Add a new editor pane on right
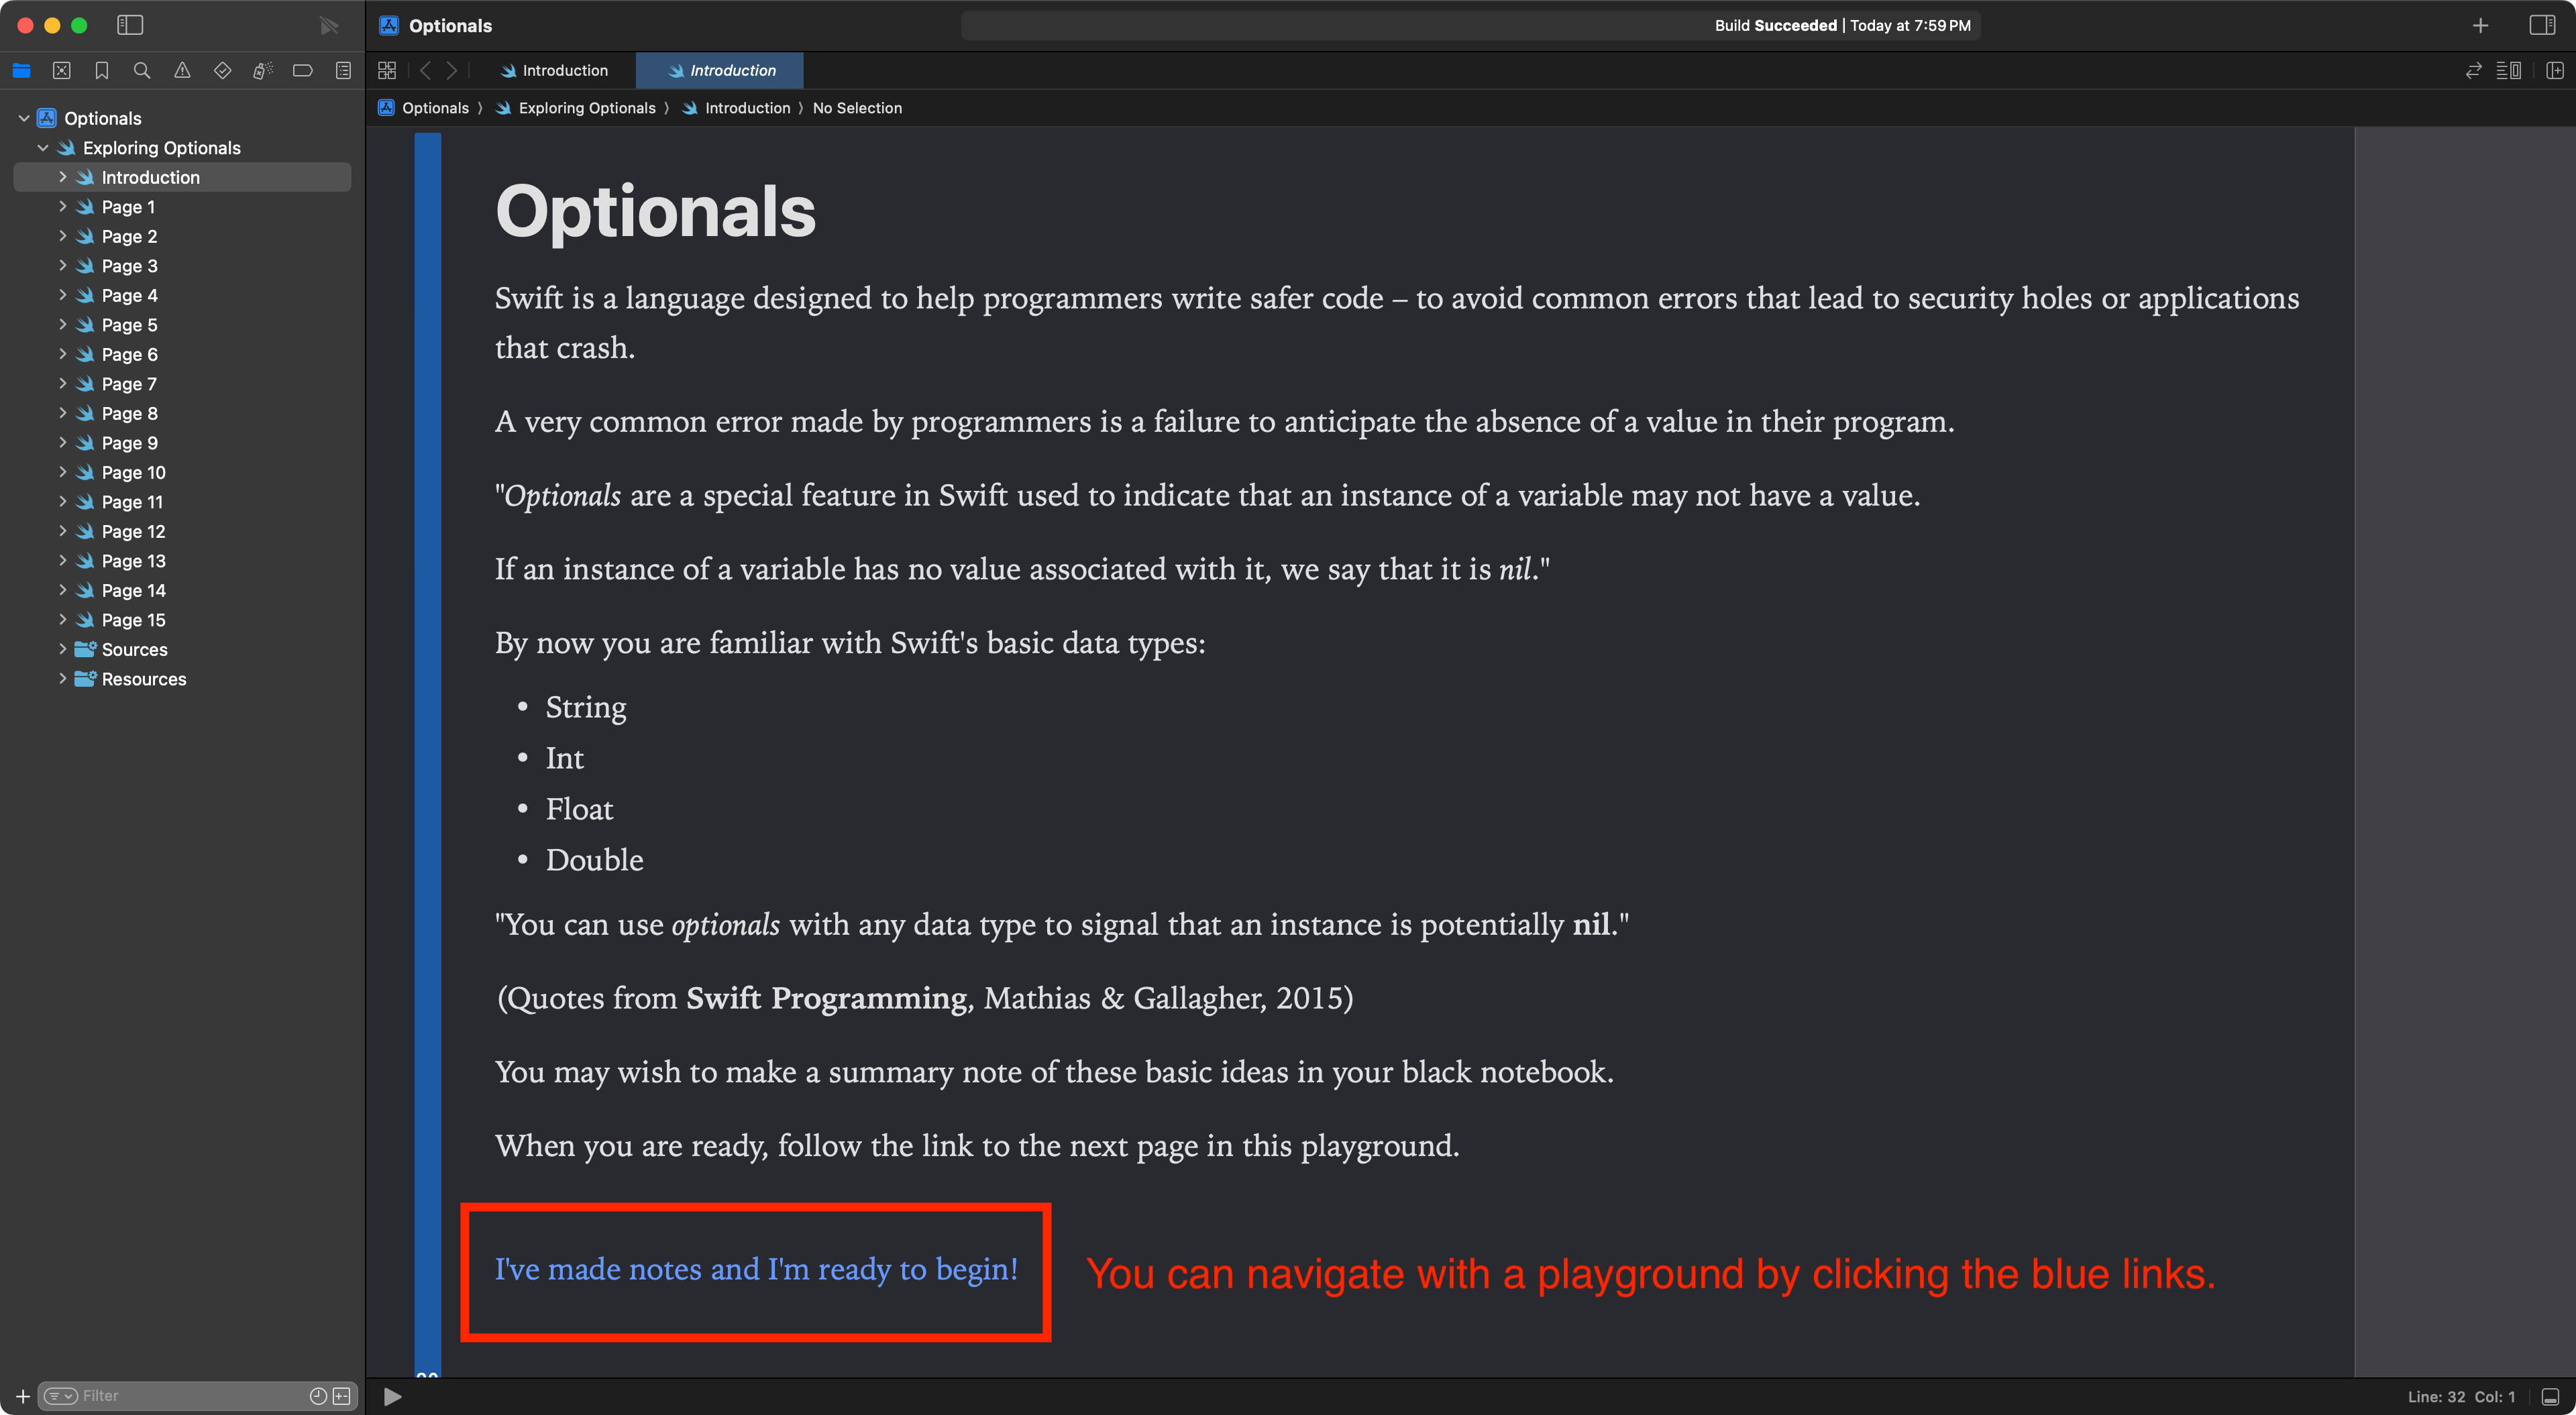 click(x=2554, y=70)
